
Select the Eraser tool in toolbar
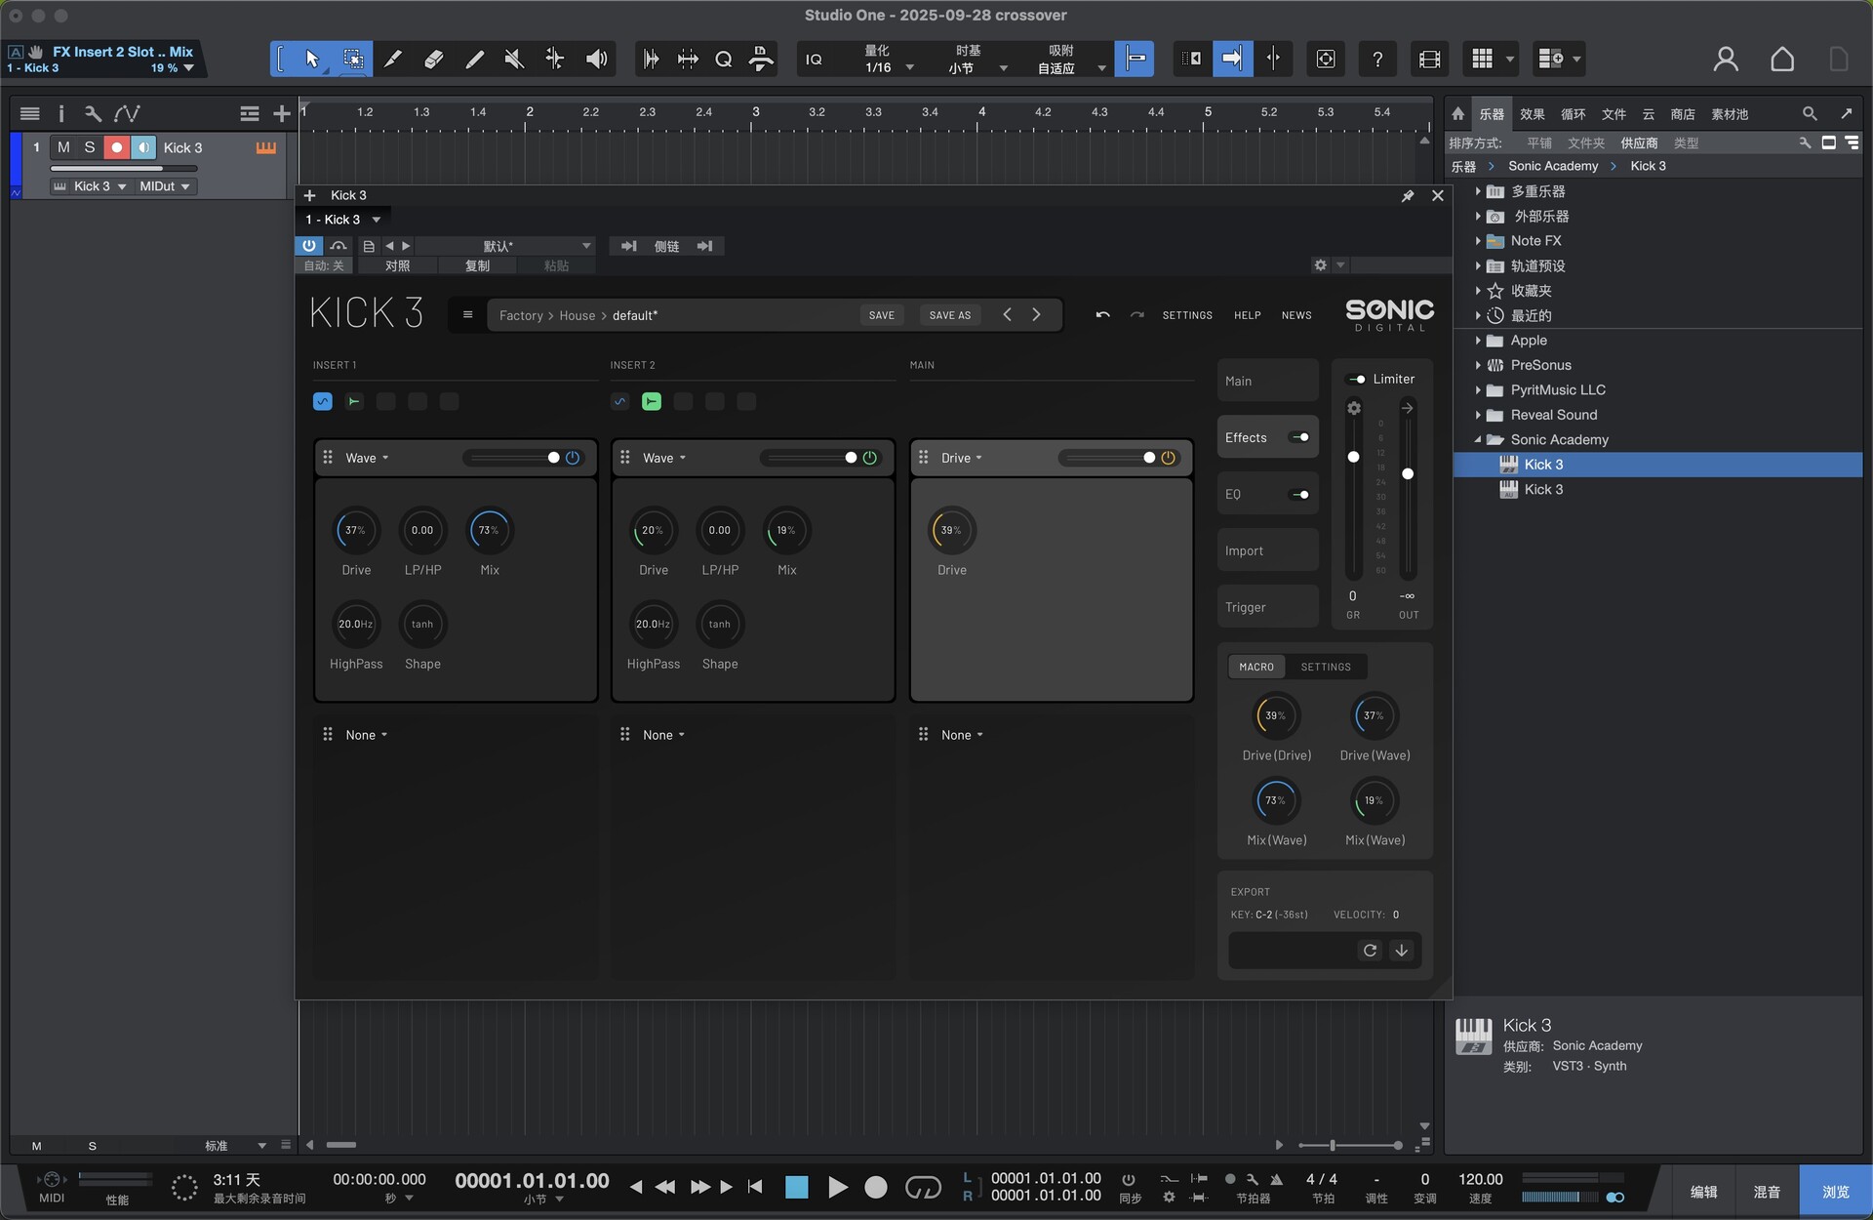[434, 60]
